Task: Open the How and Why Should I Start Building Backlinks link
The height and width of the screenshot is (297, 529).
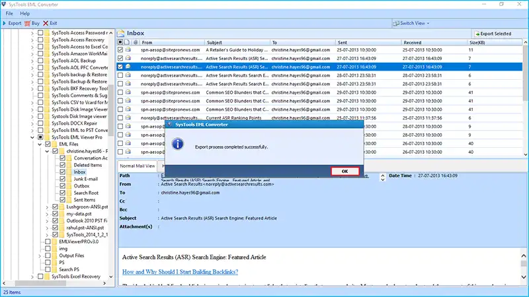Action: [x=180, y=272]
